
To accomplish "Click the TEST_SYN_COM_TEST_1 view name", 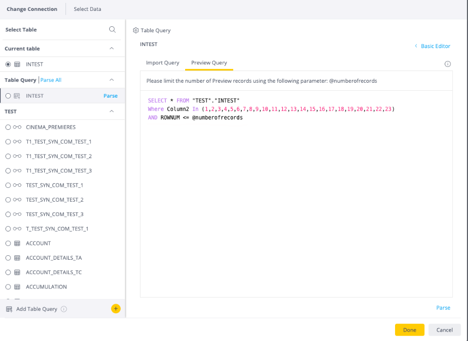I will (x=54, y=185).
